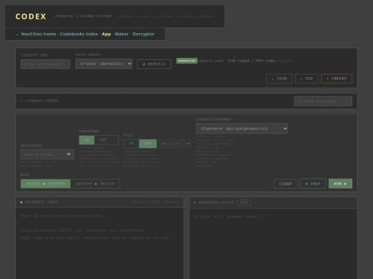Download the codebook as TSV
This screenshot has height=279, width=373.
307,79
